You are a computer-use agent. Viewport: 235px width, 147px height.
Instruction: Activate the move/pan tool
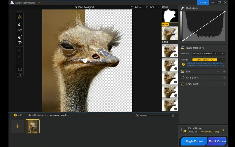(x=20, y=17)
